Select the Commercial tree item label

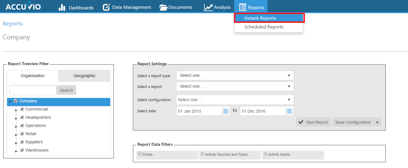coord(37,109)
